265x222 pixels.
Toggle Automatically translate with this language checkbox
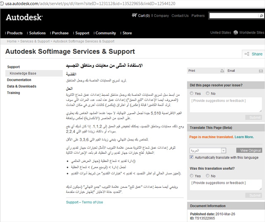pyautogui.click(x=191, y=157)
